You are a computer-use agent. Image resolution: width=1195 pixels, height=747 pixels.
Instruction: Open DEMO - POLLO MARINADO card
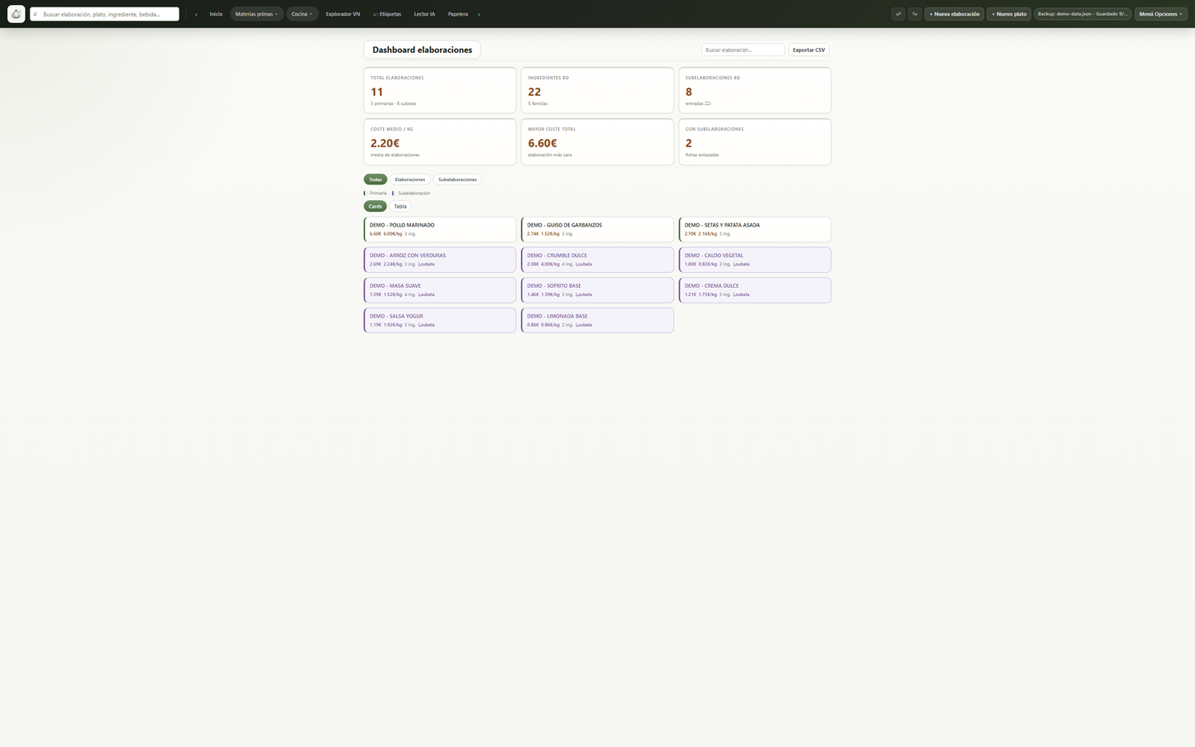click(x=440, y=229)
